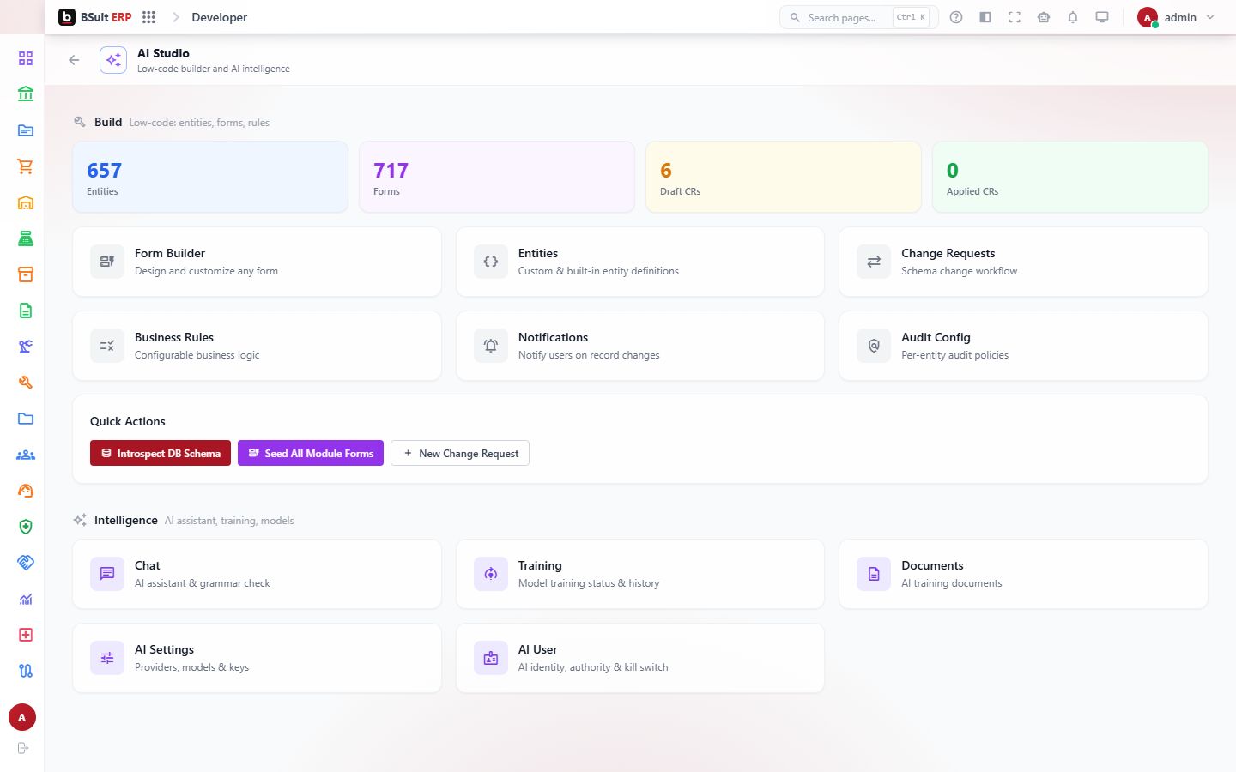Click the Training model icon
The width and height of the screenshot is (1236, 772).
491,574
